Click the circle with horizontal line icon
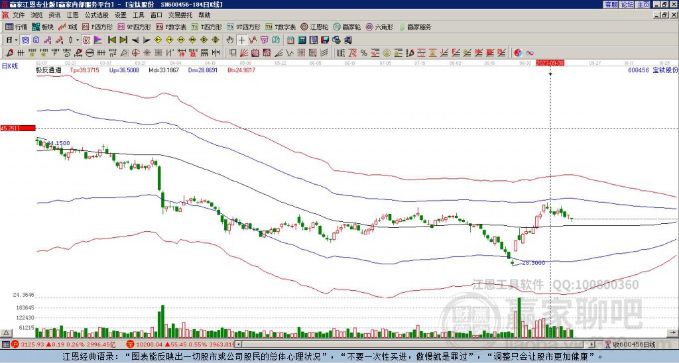This screenshot has width=679, height=363. pos(90,53)
